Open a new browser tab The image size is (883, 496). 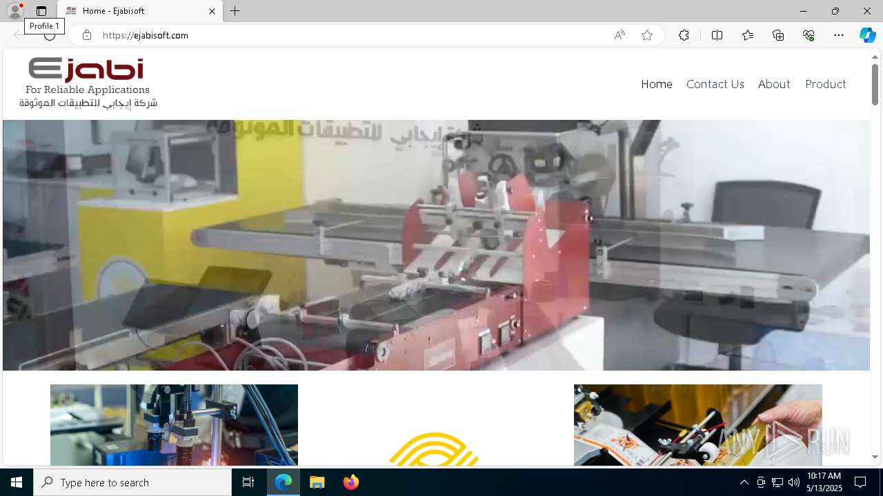coord(235,11)
